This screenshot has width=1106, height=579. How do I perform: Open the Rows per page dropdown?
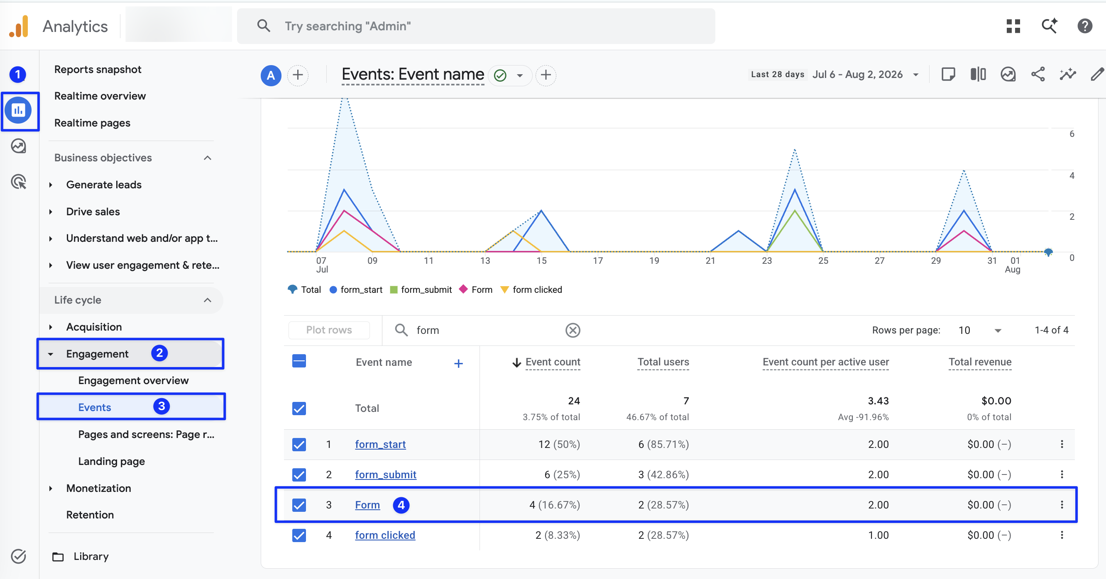click(980, 330)
